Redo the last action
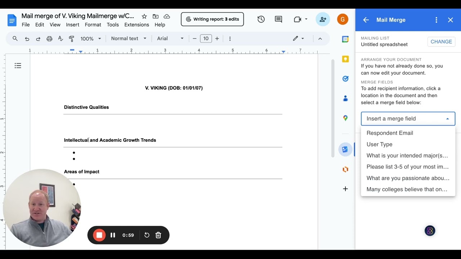The width and height of the screenshot is (461, 259). (x=38, y=38)
